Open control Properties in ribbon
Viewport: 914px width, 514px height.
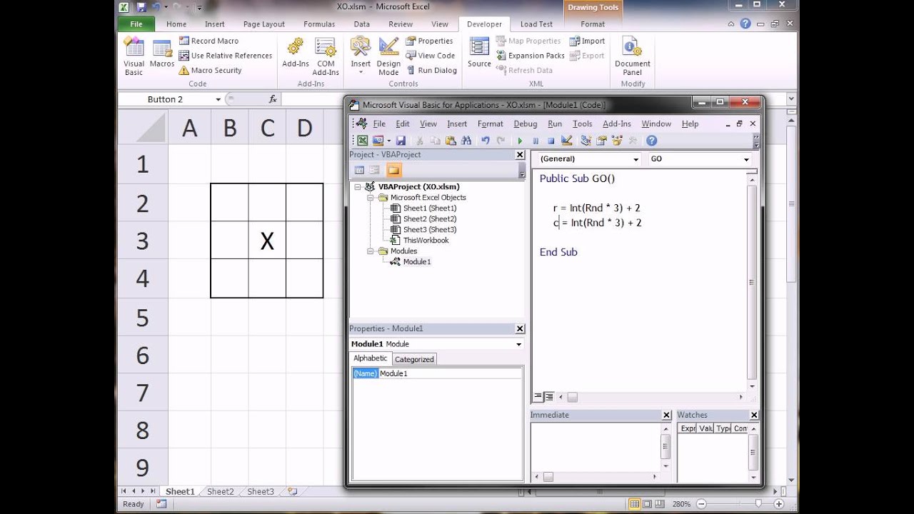pos(429,41)
